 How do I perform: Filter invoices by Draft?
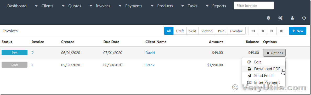(x=180, y=31)
